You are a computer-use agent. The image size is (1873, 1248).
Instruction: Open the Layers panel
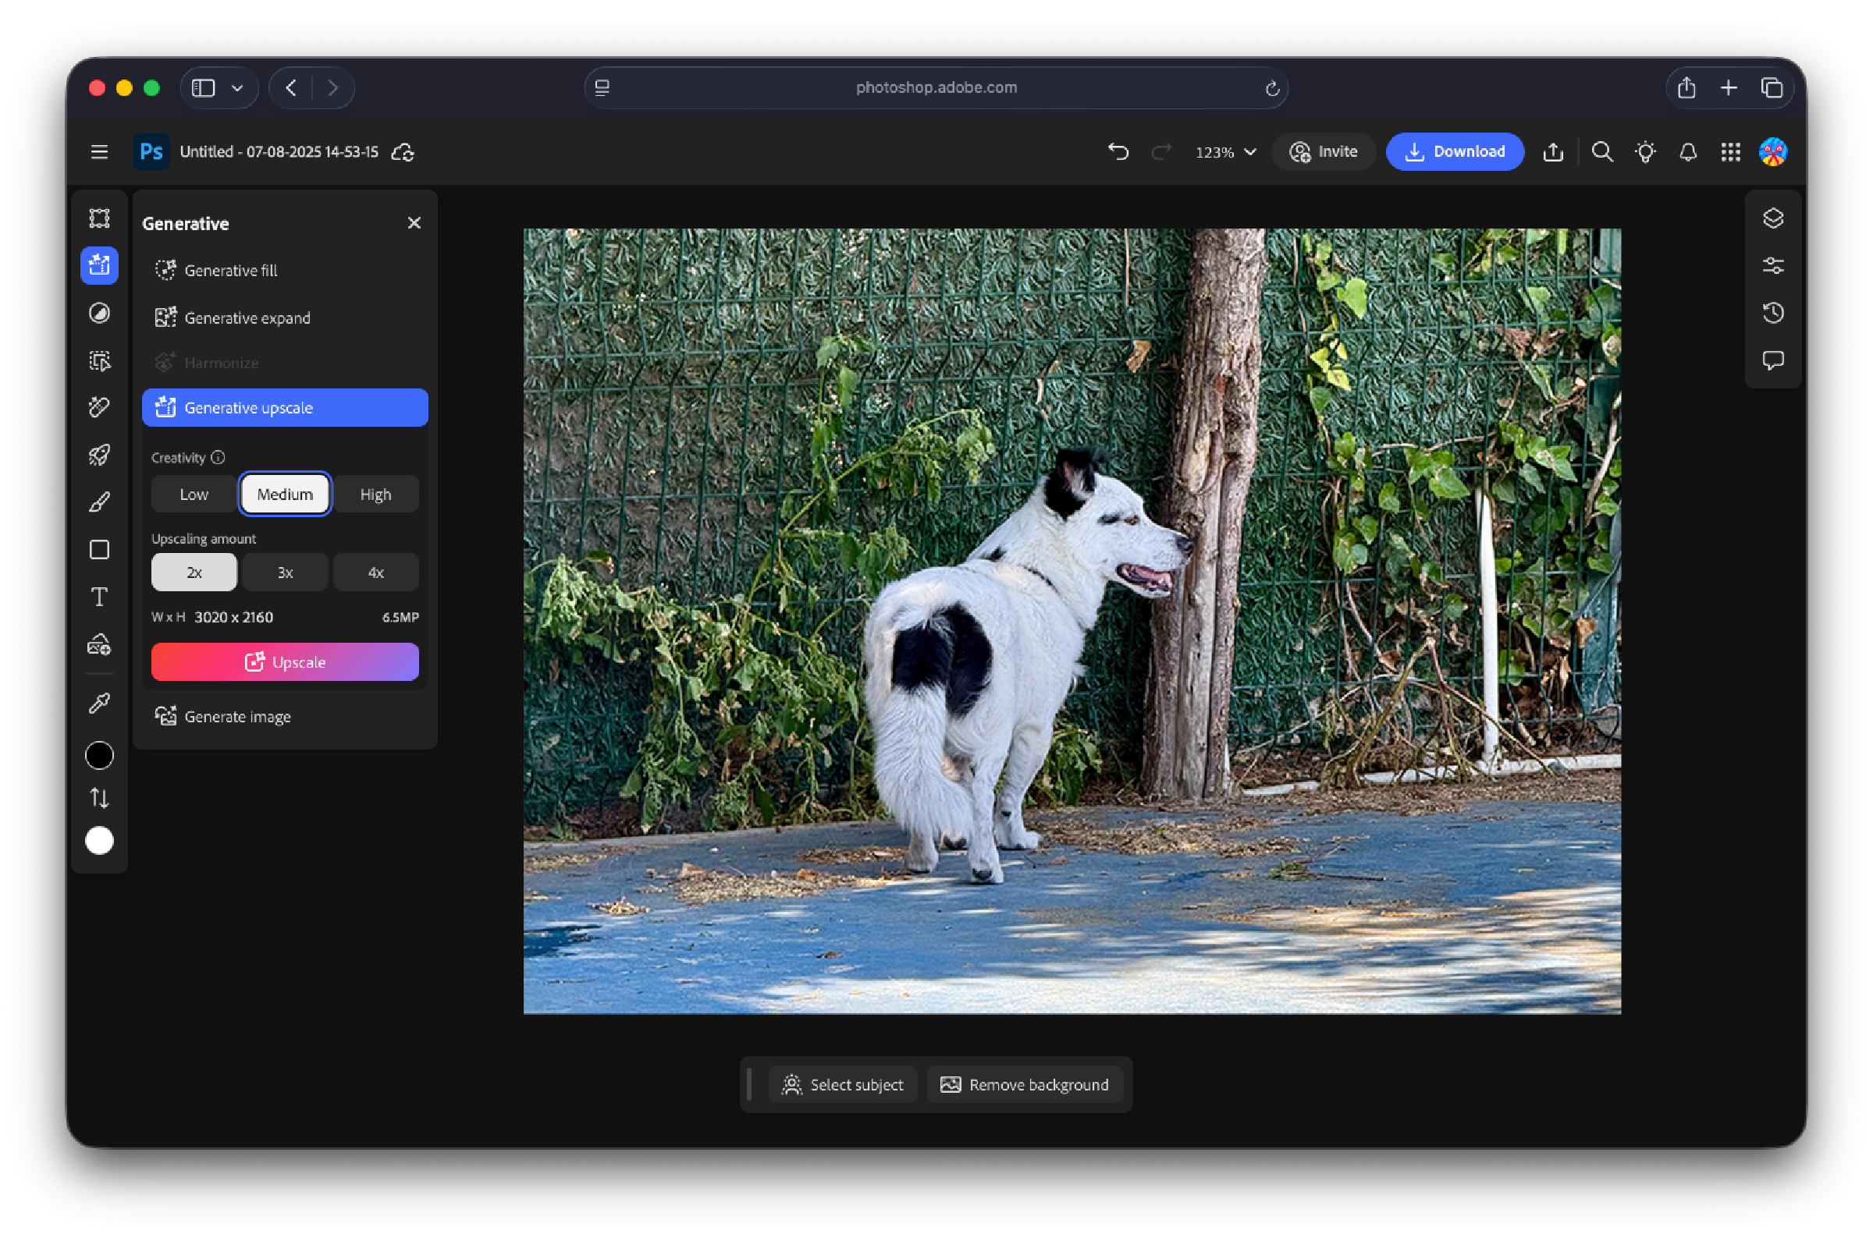[1773, 218]
